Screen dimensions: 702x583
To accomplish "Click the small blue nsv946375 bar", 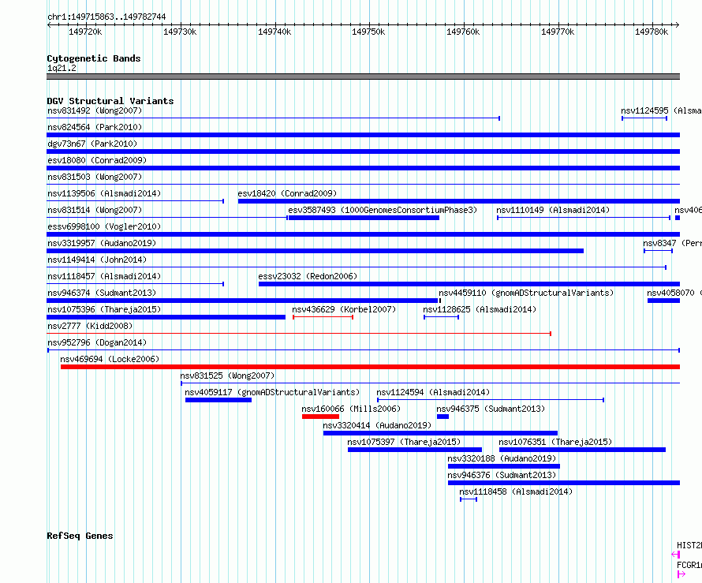I will pyautogui.click(x=442, y=417).
